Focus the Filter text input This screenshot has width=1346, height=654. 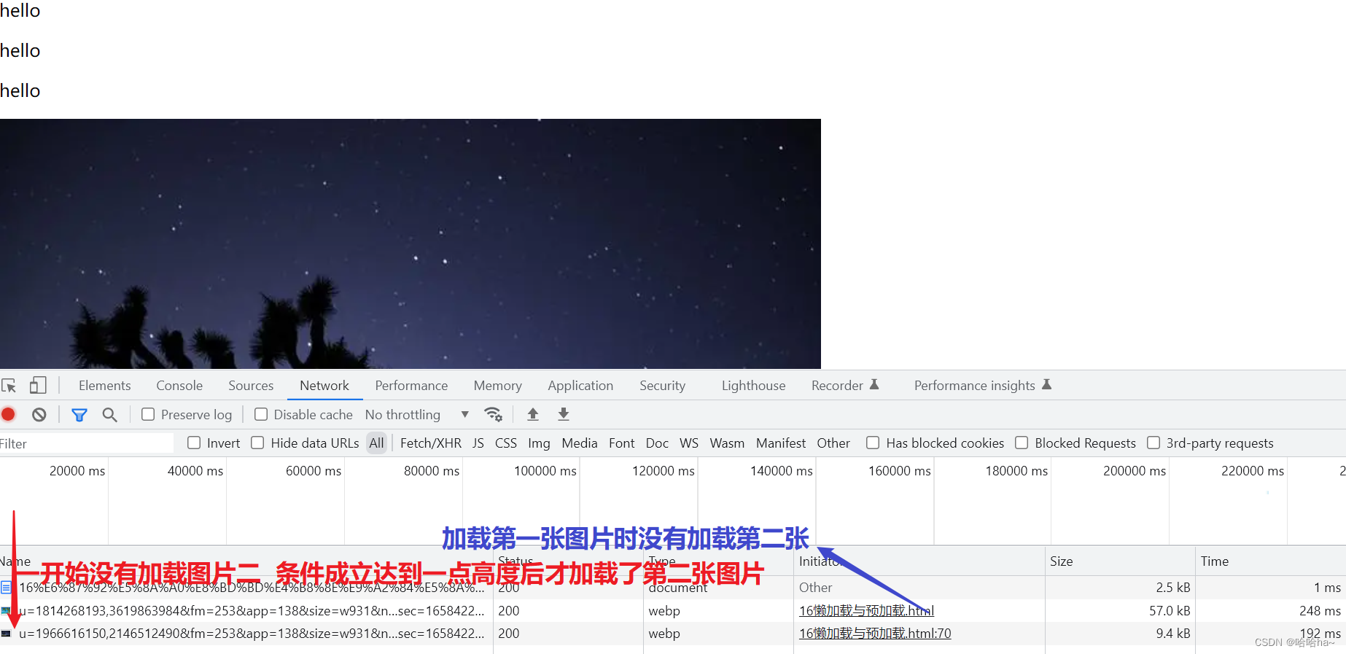pos(87,443)
